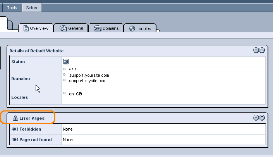Image resolution: width=273 pixels, height=157 pixels.
Task: Click the support.mysite.com domain entry
Action: click(88, 81)
